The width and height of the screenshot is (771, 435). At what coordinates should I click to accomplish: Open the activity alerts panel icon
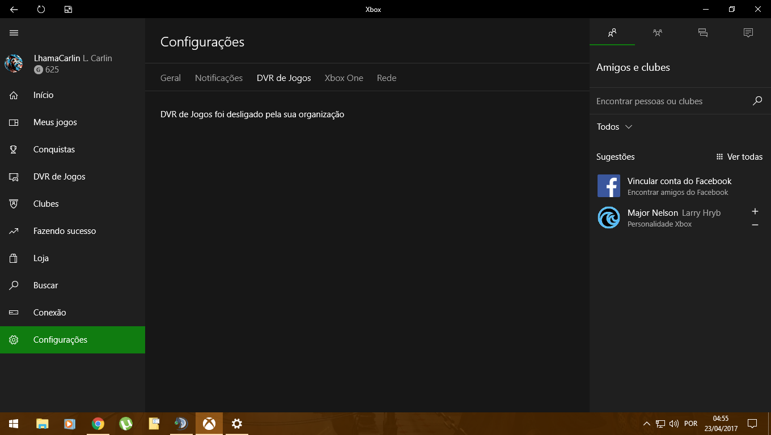click(748, 33)
